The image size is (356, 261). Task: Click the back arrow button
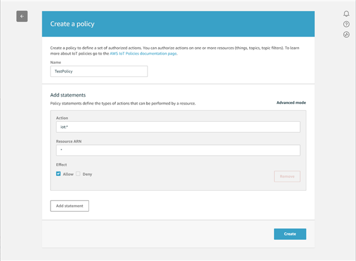pos(22,16)
